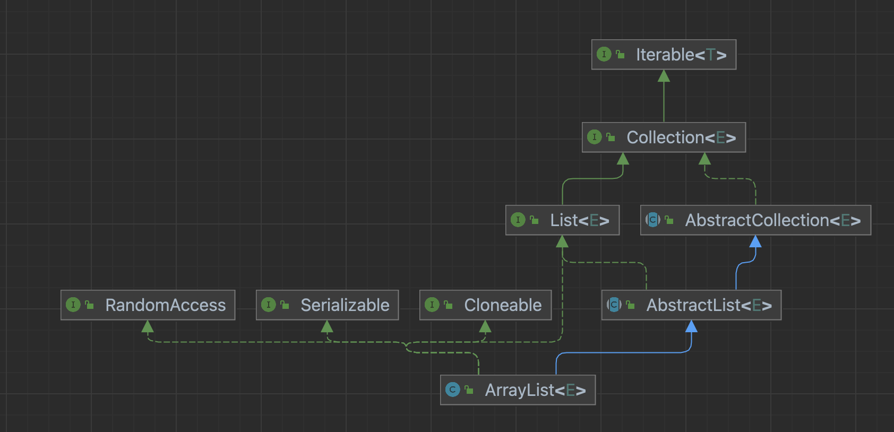Viewport: 894px width, 432px height.
Task: Click public lock icon on Cloneable
Action: [x=448, y=305]
